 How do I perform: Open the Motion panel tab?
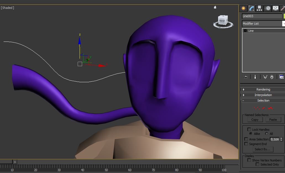point(268,8)
